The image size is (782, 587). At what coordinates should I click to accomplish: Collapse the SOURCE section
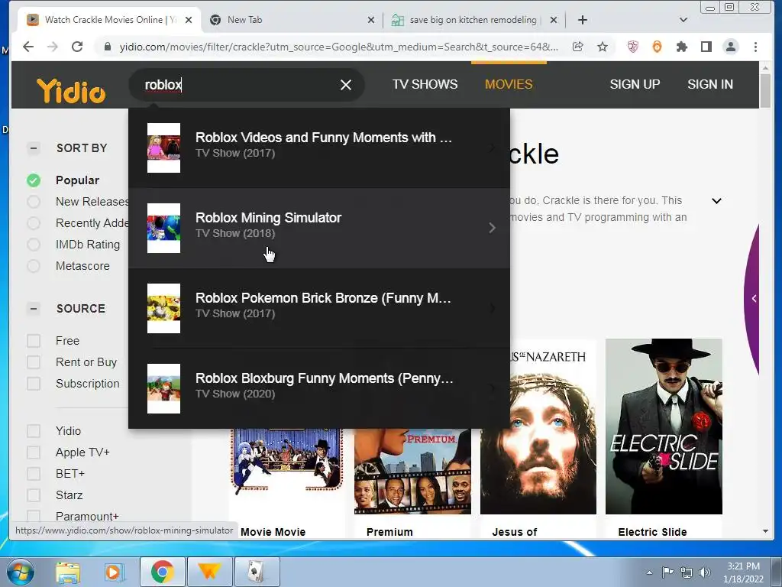pyautogui.click(x=34, y=309)
